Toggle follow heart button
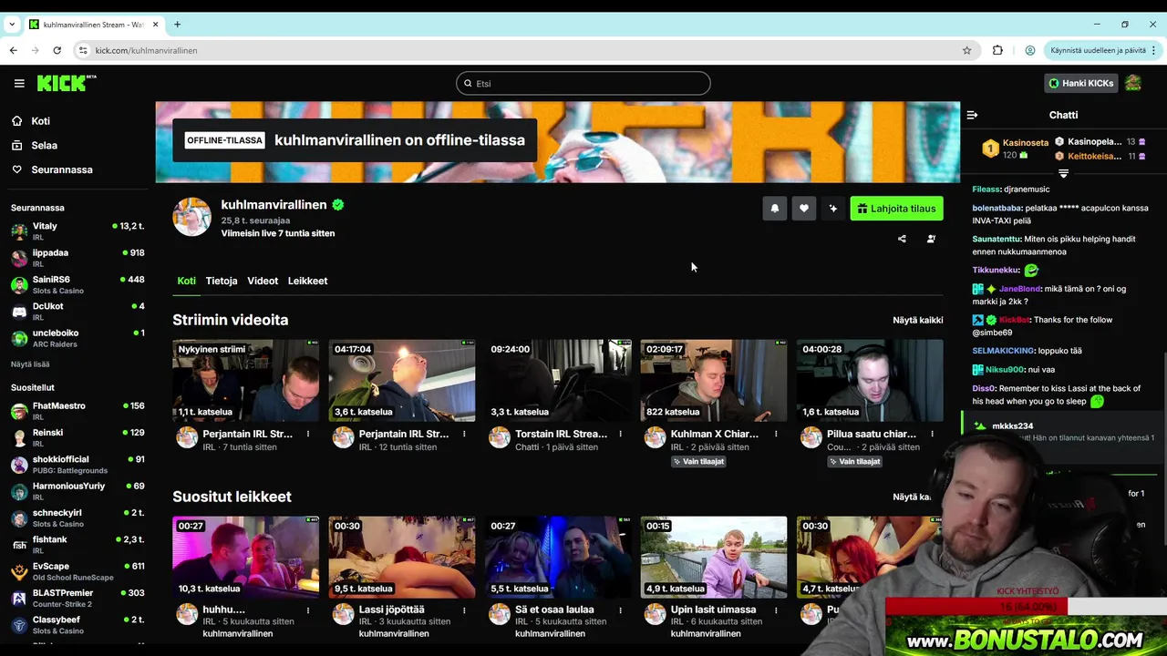This screenshot has width=1167, height=656. (x=804, y=209)
